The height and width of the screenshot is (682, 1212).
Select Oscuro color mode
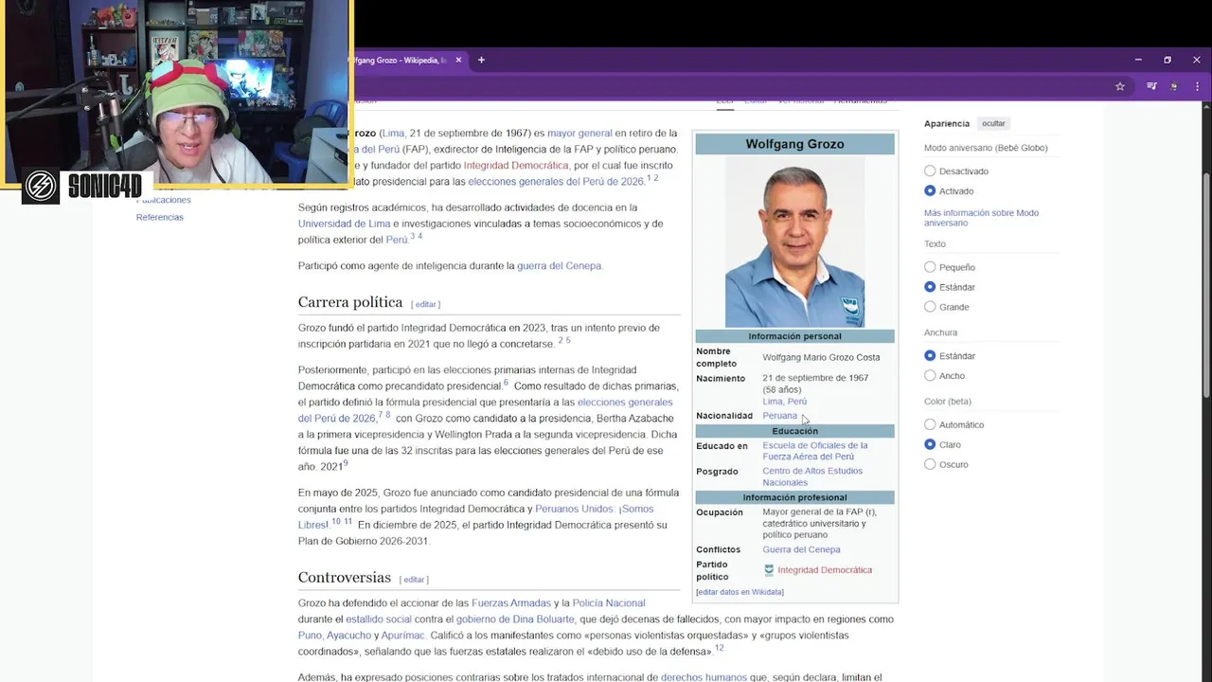(930, 464)
